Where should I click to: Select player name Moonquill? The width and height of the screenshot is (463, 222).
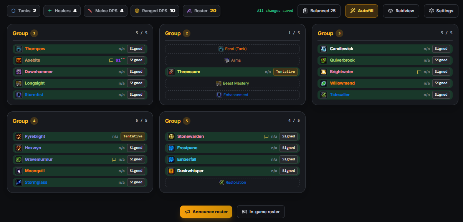[35, 171]
